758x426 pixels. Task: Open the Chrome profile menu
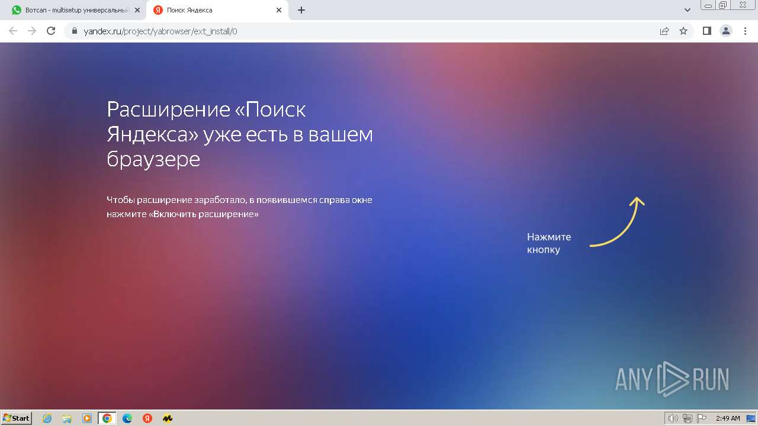pos(726,31)
